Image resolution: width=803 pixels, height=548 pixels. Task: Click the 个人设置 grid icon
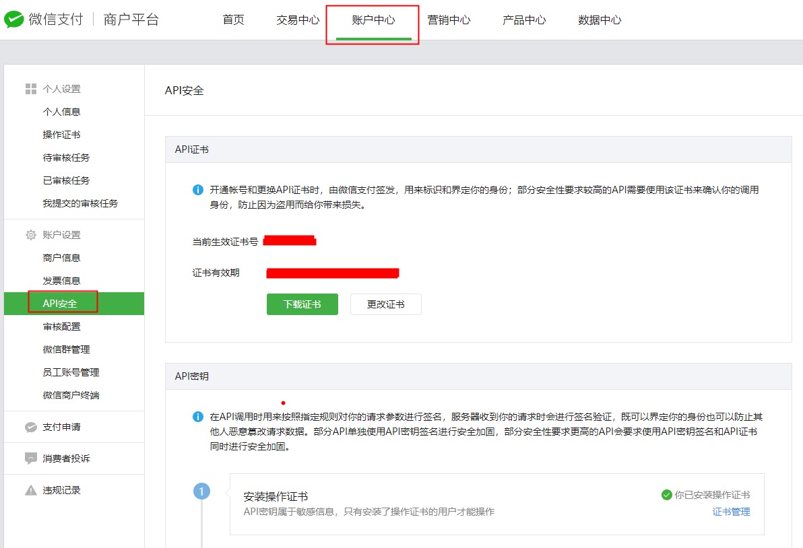click(31, 89)
